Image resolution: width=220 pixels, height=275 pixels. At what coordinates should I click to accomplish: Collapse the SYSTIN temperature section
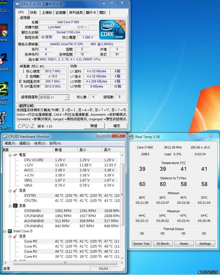pyautogui.click(x=10, y=191)
